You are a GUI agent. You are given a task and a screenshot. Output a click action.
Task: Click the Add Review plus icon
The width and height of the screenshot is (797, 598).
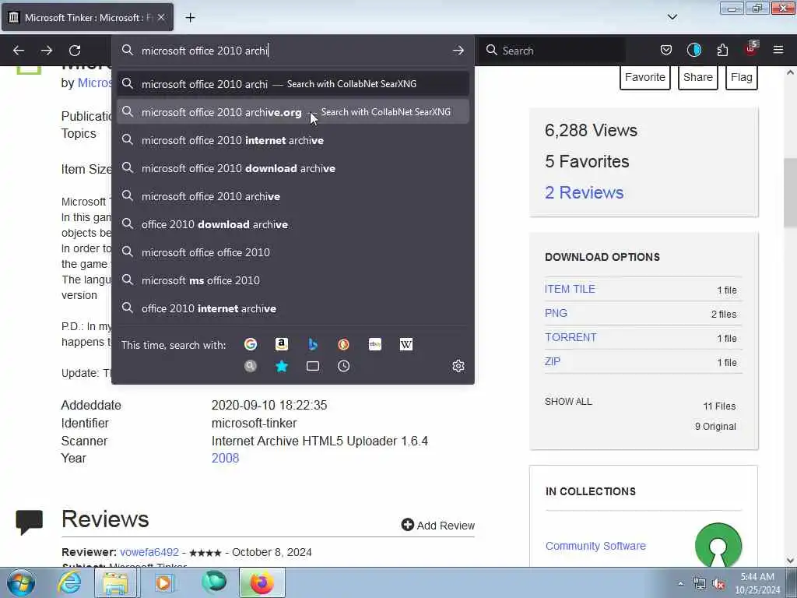coord(408,524)
